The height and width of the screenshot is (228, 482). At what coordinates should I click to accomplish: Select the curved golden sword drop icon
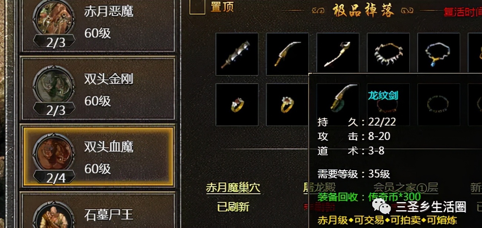coord(287,54)
